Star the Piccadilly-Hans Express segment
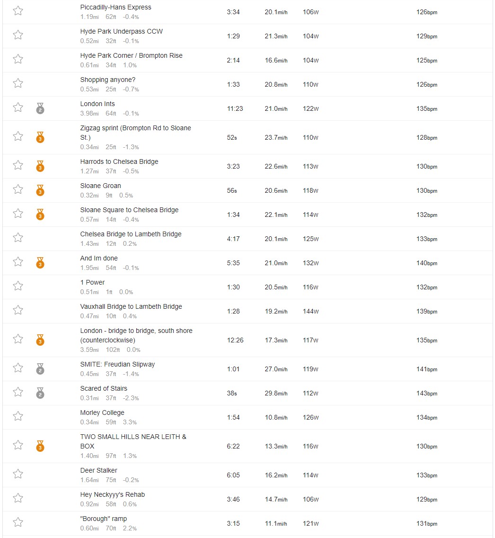 click(x=18, y=11)
